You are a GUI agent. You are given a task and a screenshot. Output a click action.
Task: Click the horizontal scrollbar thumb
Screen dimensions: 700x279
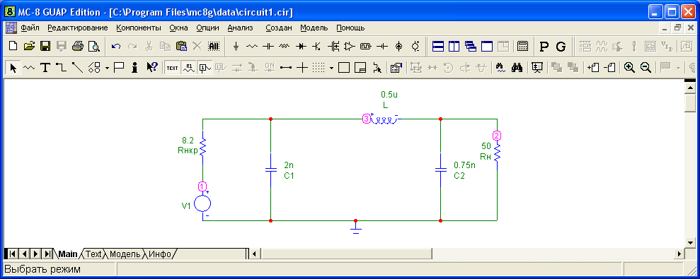346,254
